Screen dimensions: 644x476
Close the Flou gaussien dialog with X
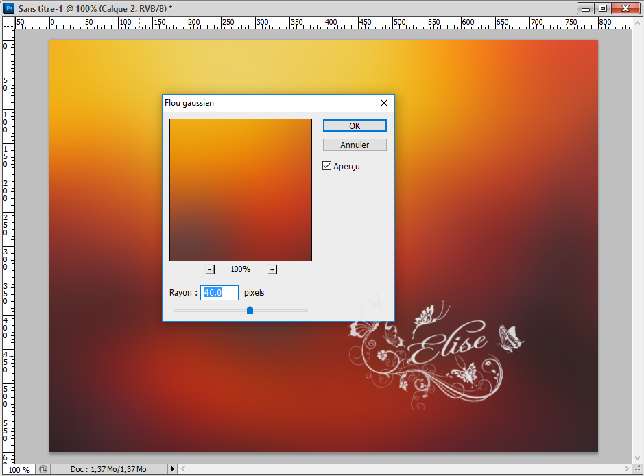(384, 103)
